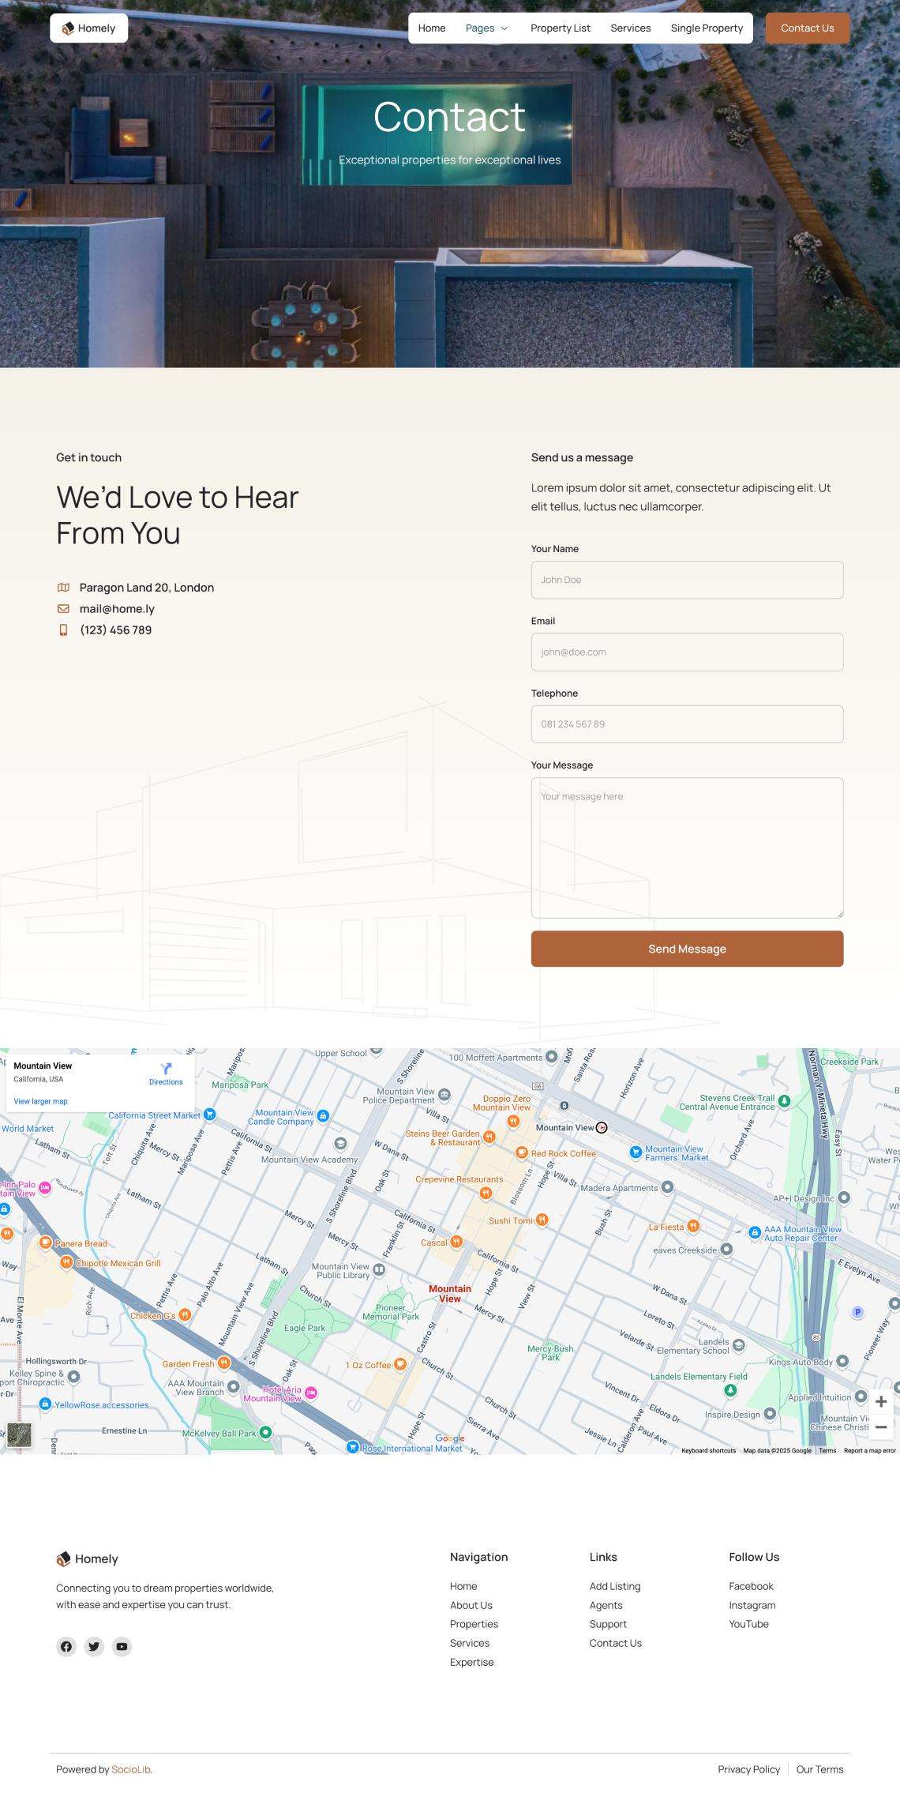Submit form with Send Message button
This screenshot has width=900, height=1797.
tap(687, 949)
